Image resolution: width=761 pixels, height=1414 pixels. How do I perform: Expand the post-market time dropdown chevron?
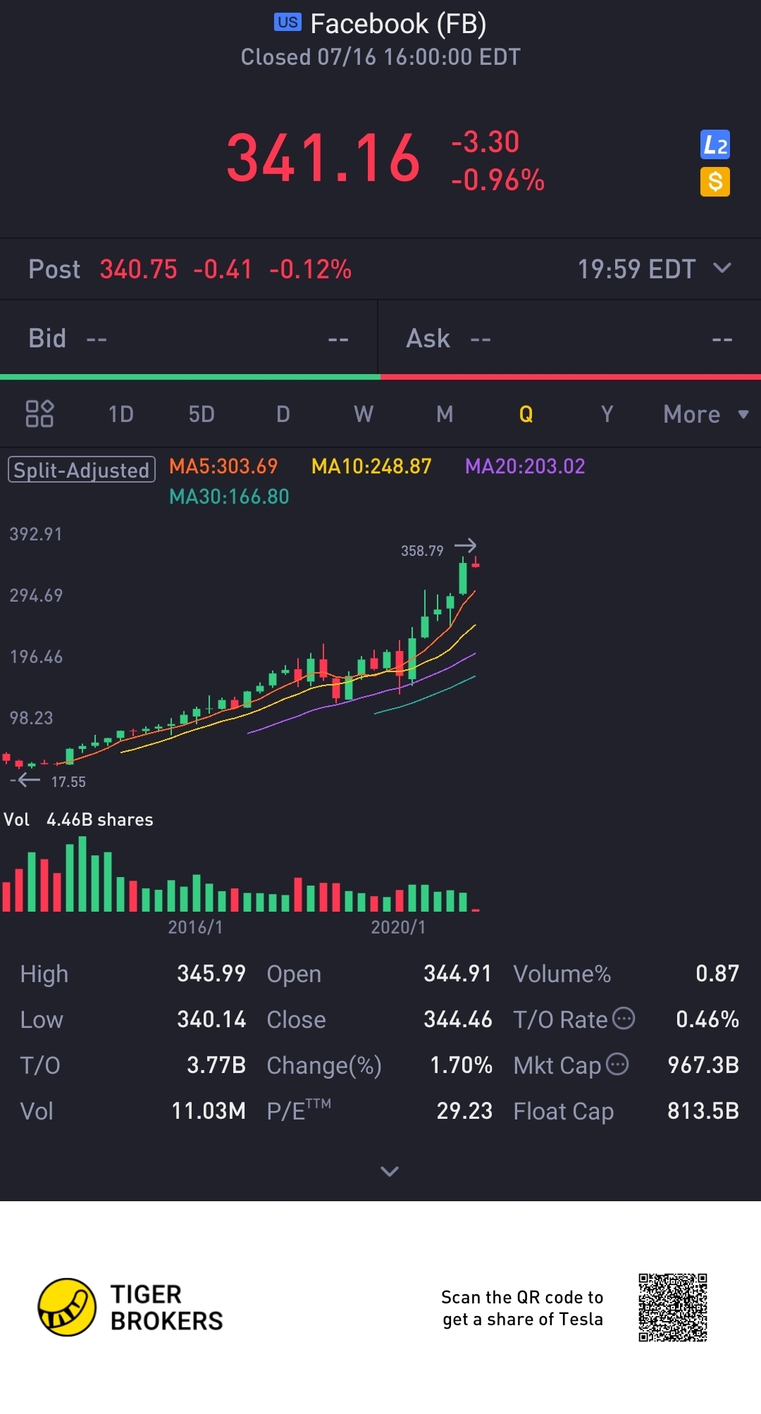[722, 268]
